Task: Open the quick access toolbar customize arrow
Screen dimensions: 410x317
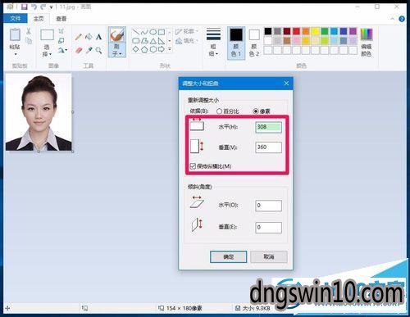Action: [52, 7]
